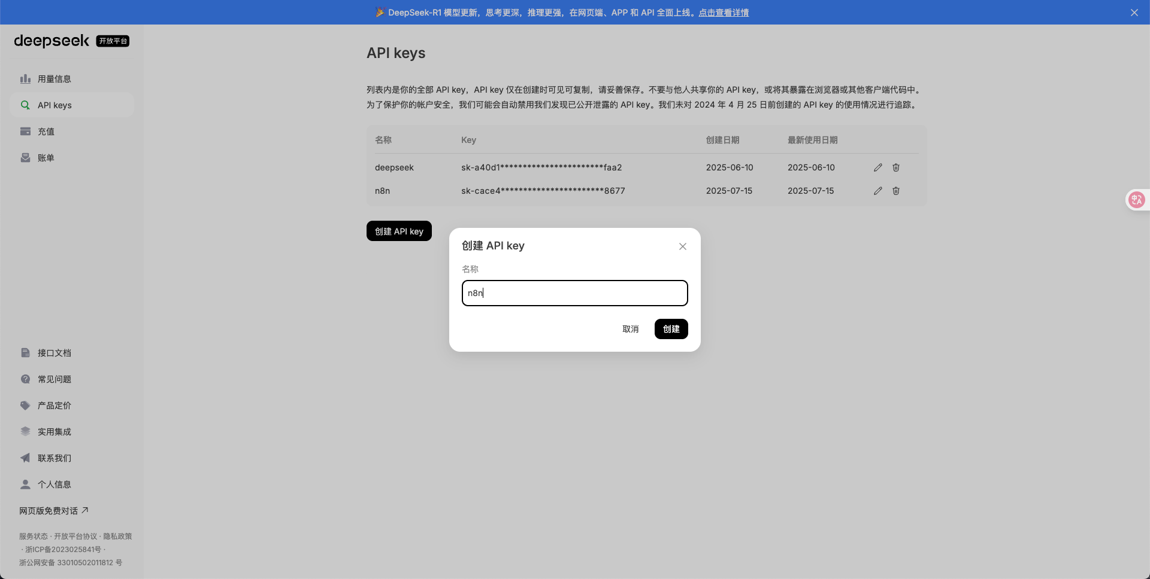
Task: Click the 创建日期 column header
Action: [x=722, y=140]
